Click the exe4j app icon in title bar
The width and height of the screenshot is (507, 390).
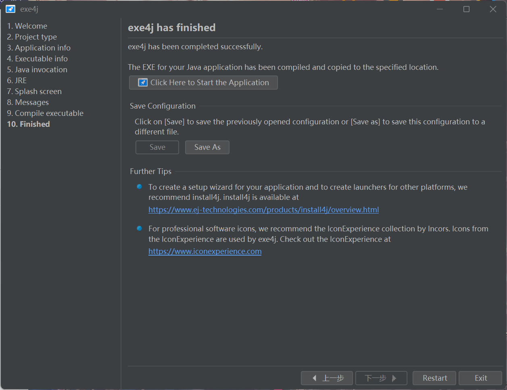[10, 9]
